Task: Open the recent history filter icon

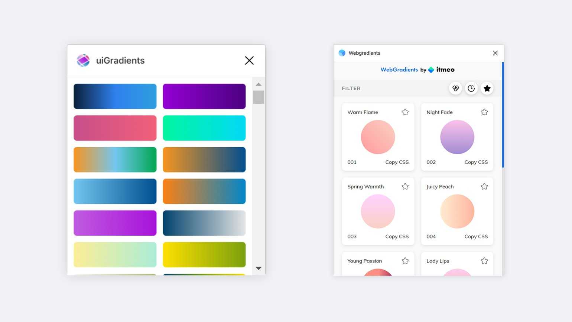Action: (x=471, y=88)
